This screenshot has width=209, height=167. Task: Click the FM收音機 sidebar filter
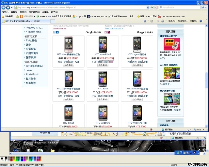pyautogui.click(x=31, y=40)
